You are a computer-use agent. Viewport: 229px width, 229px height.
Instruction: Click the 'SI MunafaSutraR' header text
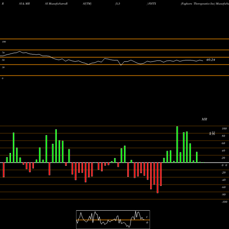[56, 4]
